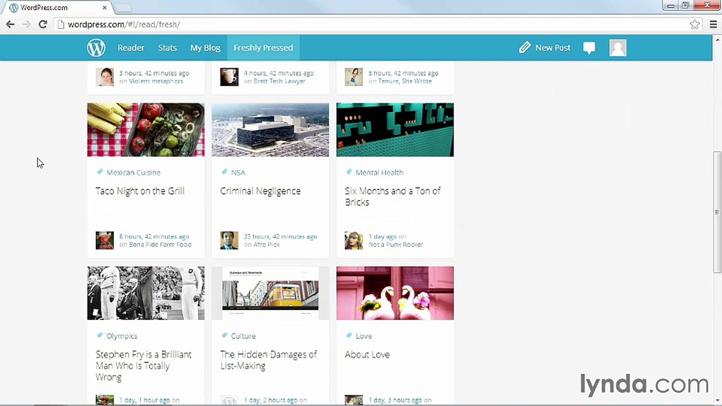
Task: Click the WordPress logo in the header
Action: tap(96, 48)
